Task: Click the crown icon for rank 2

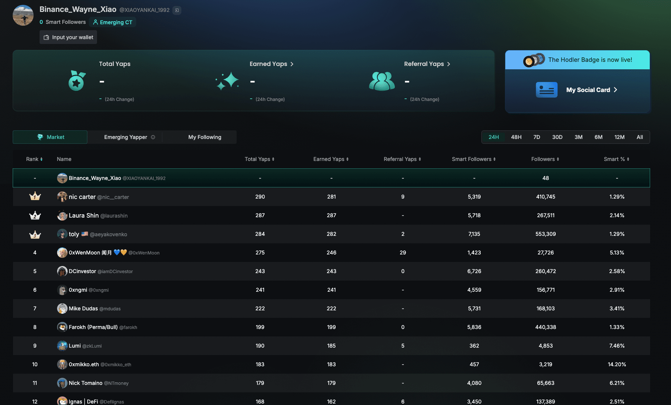Action: (x=35, y=215)
